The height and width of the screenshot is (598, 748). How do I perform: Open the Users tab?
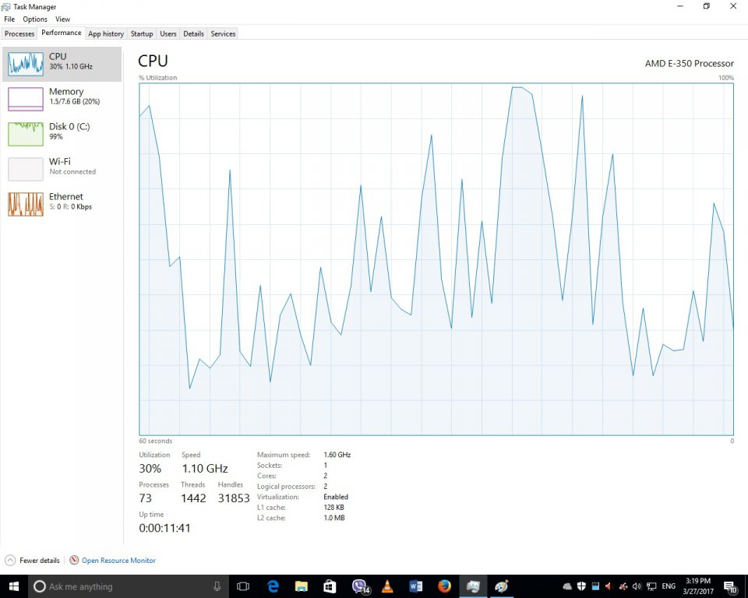click(168, 33)
